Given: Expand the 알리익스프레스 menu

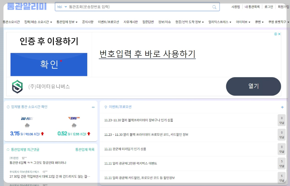Looking at the screenshot, I should pyautogui.click(x=220, y=22).
